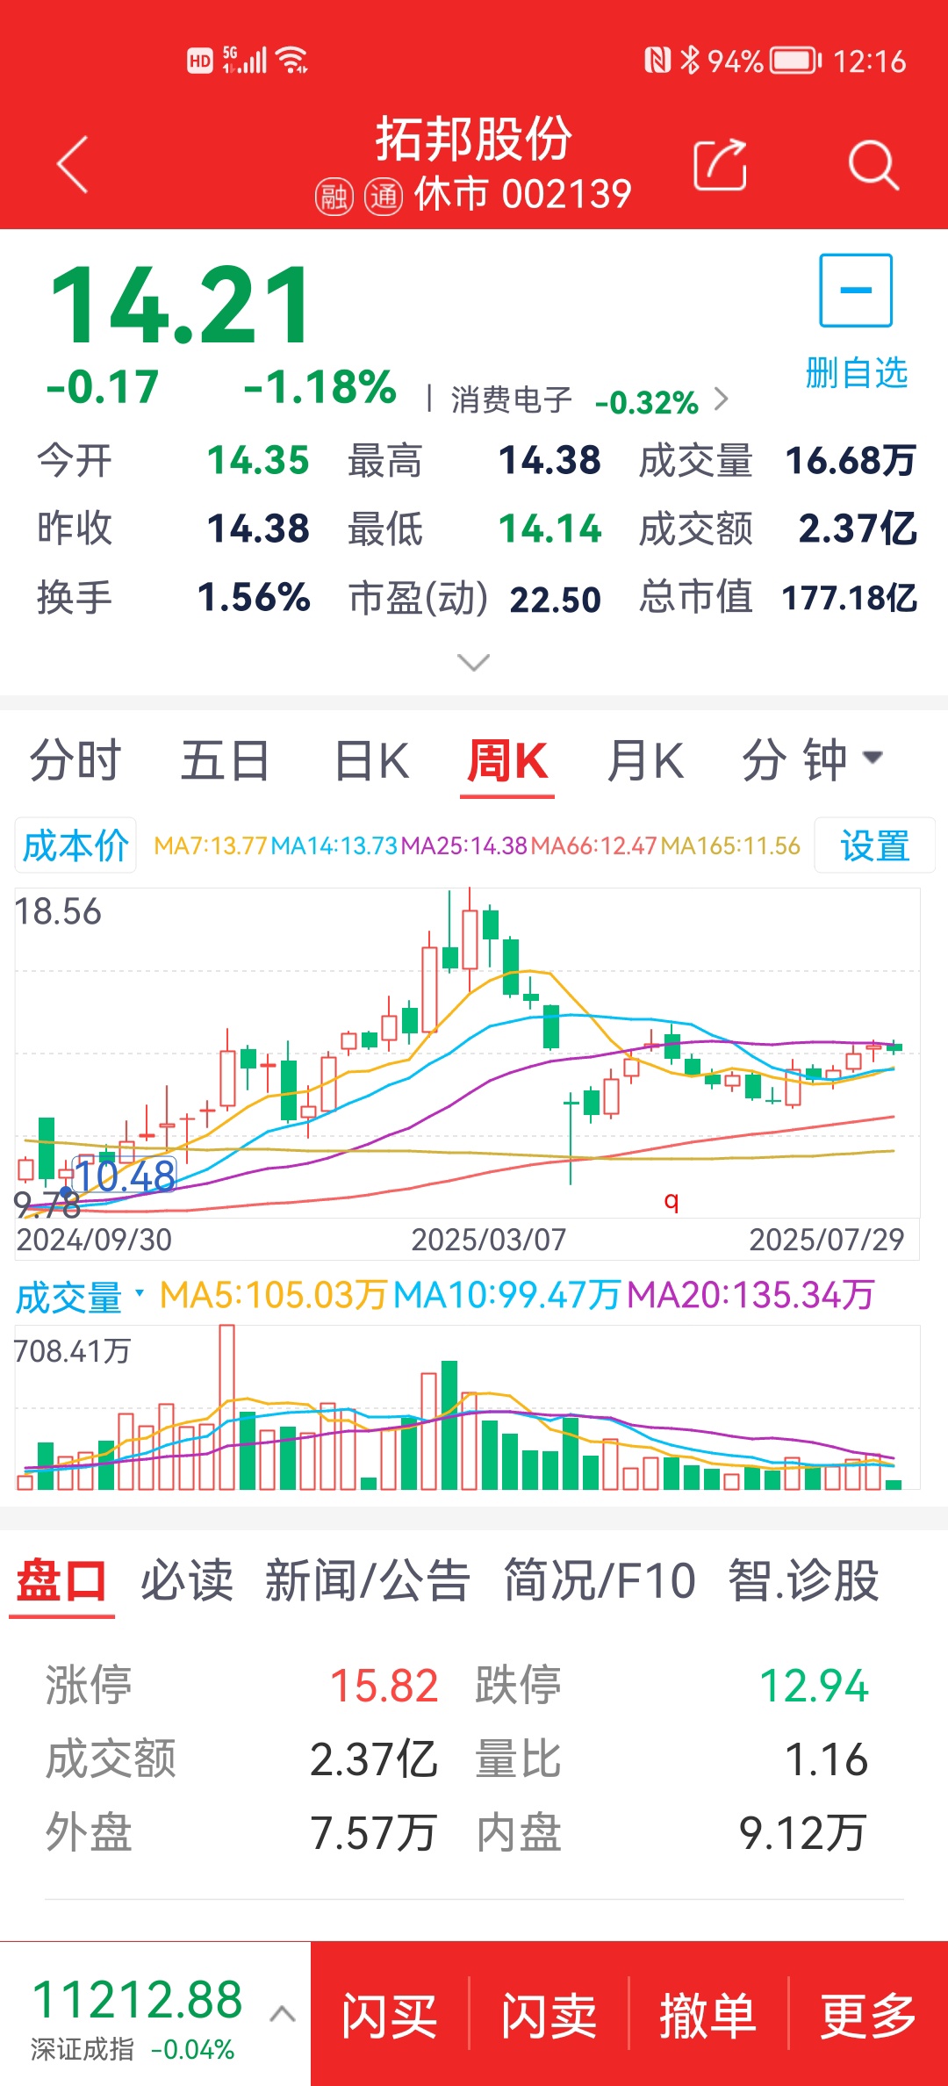This screenshot has height=2086, width=948.
Task: Switch to 日K chart tab
Action: (x=372, y=759)
